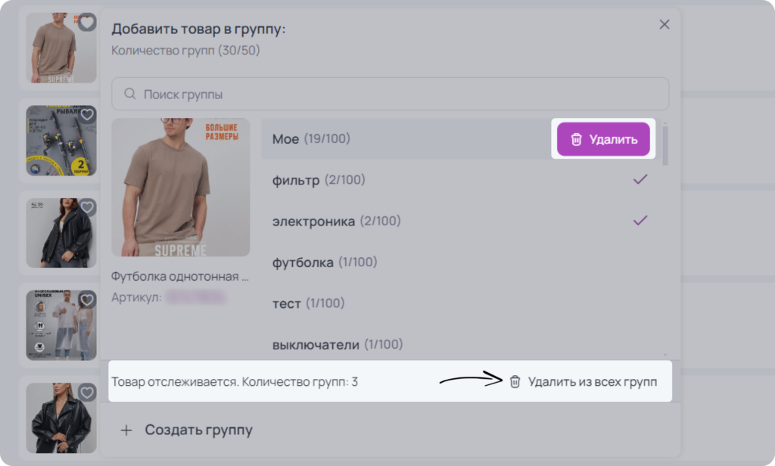The width and height of the screenshot is (775, 466).
Task: Click heart on unisex raincoat thumbnail
Action: [88, 300]
